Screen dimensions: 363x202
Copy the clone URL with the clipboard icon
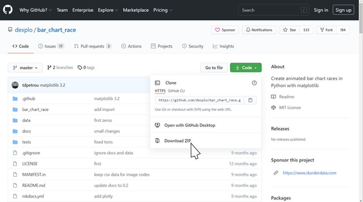(250, 100)
